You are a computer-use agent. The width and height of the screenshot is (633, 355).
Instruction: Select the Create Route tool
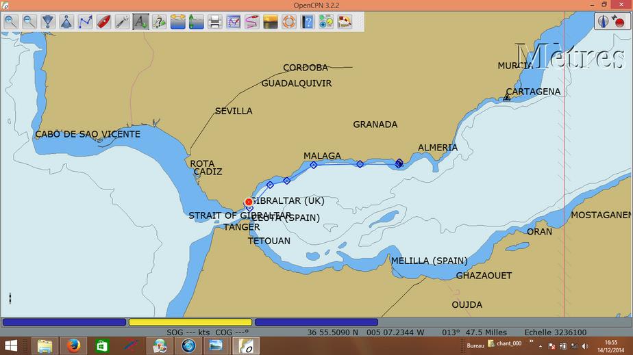(x=85, y=22)
